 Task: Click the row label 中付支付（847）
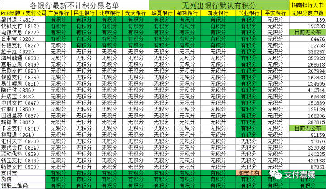[23, 103]
